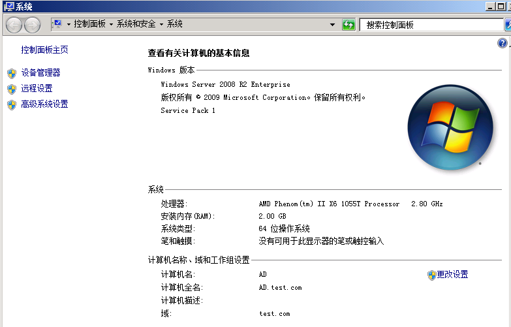Click the text Windows Server 2008 R2 Enterprise
Viewport: 511px width, 327px height.
click(x=225, y=84)
